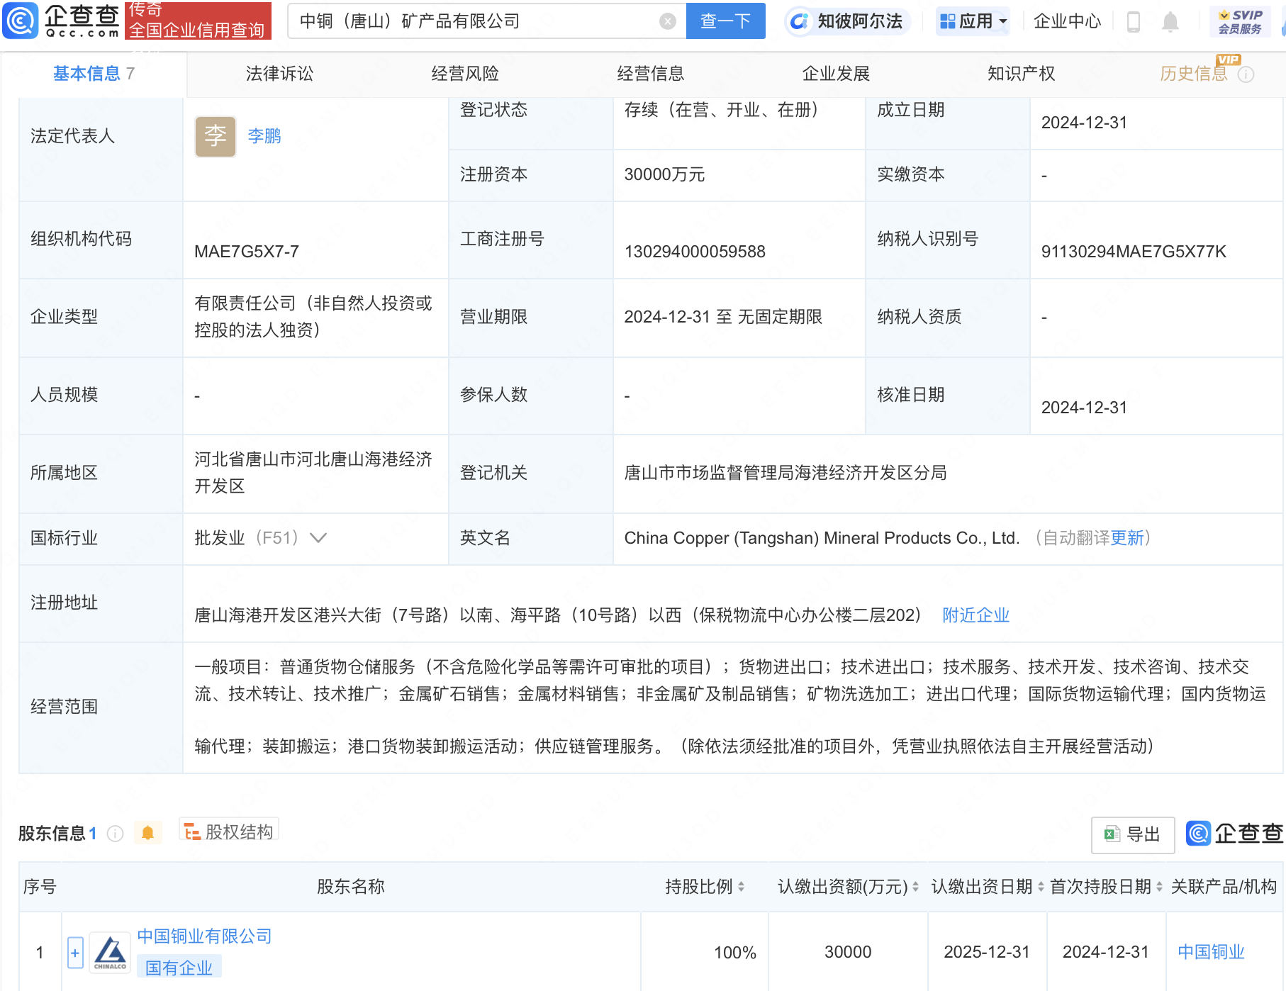Open legal representative 李鹏 link

[x=264, y=136]
